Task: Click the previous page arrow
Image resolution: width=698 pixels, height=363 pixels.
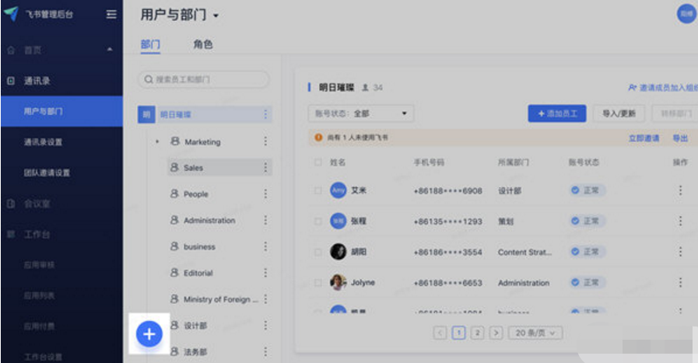Action: 440,333
